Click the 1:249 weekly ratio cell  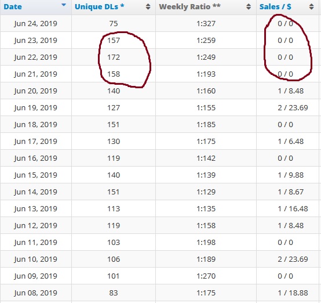click(206, 57)
